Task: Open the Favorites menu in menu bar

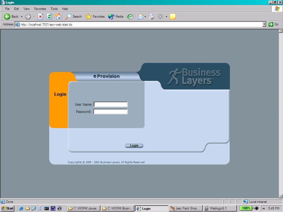Action: point(40,9)
